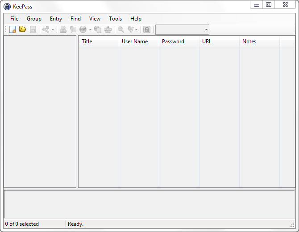Open the quick search combo box
Screen dimensions: 299x232
(182, 30)
